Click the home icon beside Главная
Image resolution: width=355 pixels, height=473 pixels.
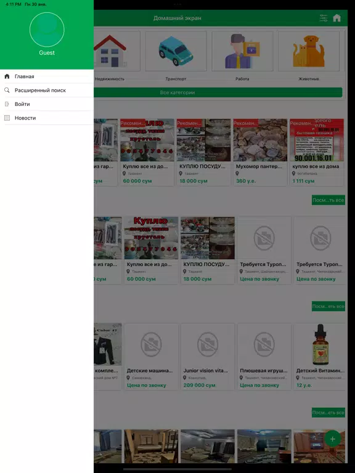click(x=7, y=76)
